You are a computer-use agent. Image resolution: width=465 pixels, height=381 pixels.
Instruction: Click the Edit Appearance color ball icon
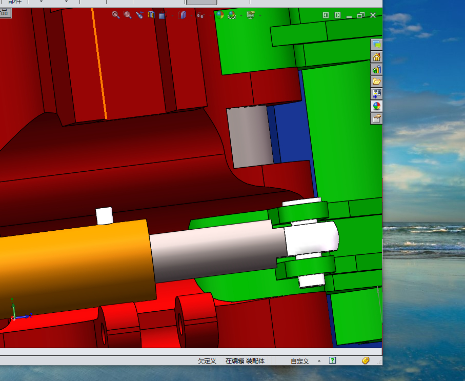220,15
